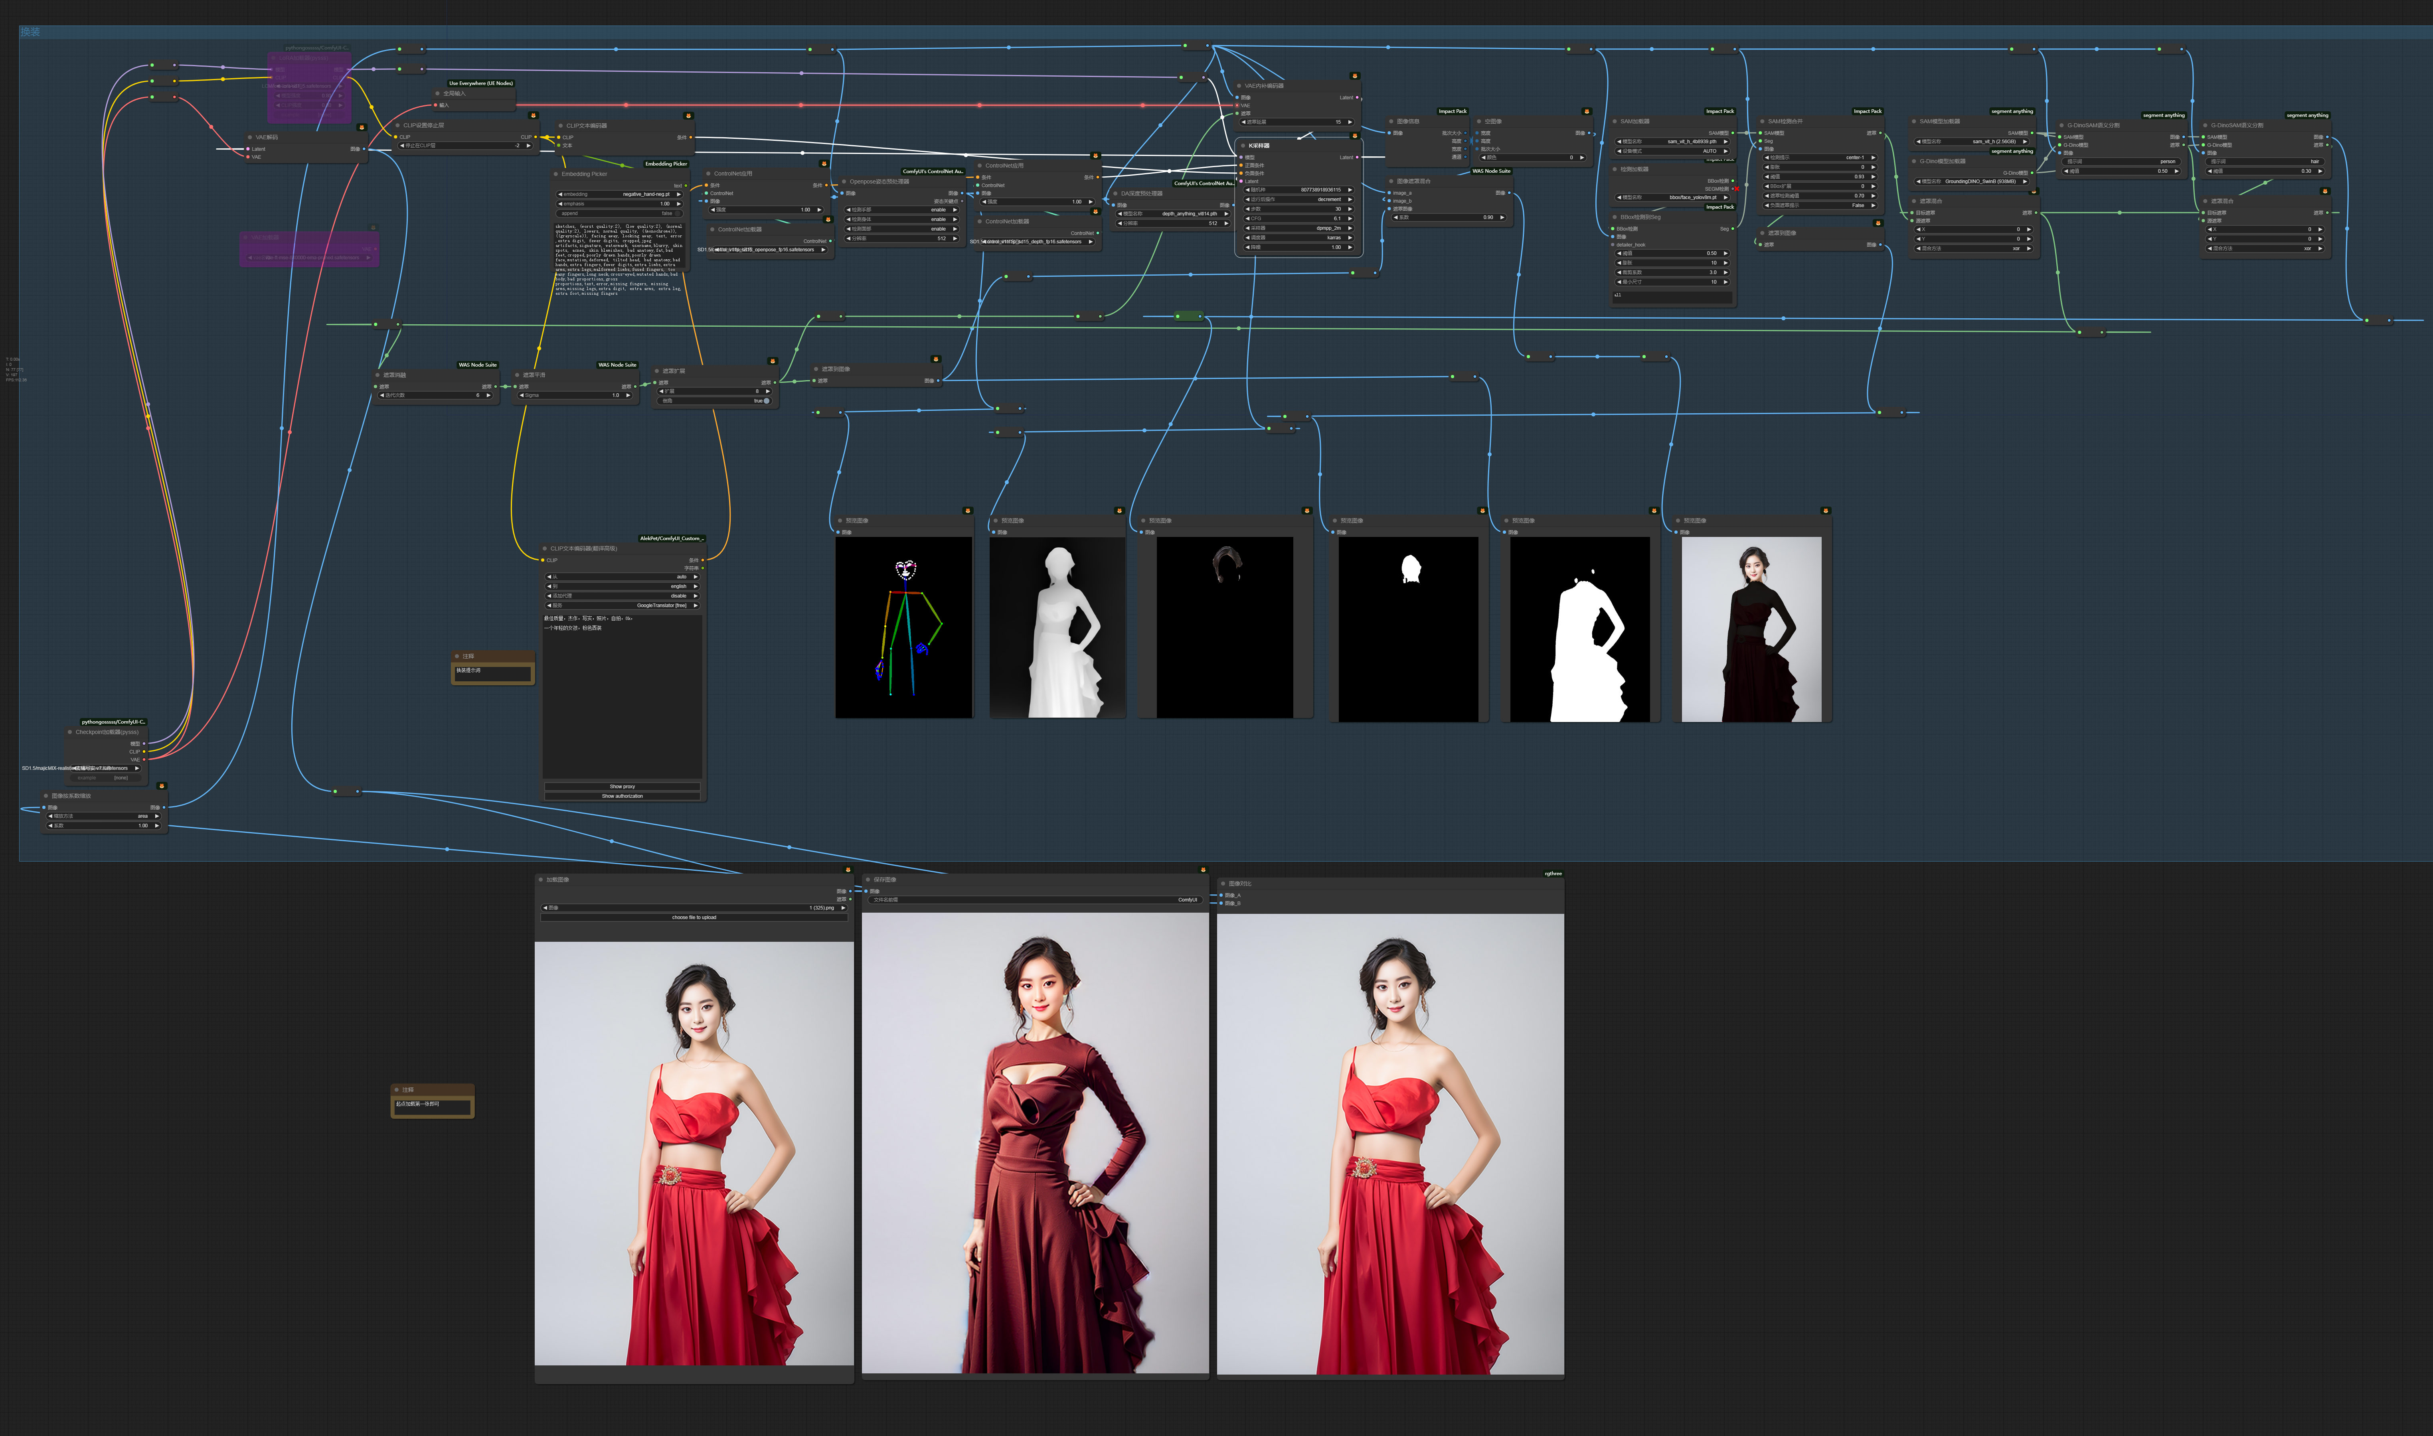Click saved output image with long-sleeve dress
The image size is (2433, 1436).
(x=1036, y=1144)
